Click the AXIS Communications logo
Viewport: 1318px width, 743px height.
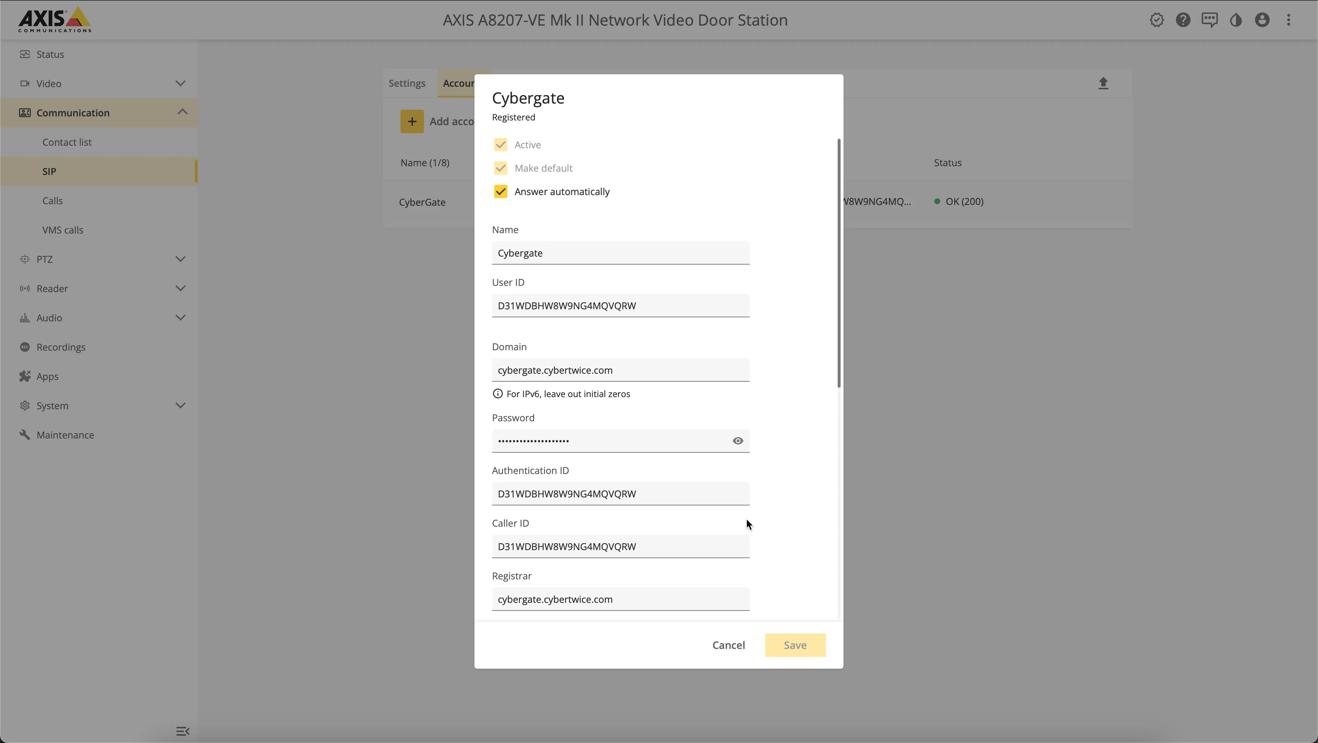point(55,19)
